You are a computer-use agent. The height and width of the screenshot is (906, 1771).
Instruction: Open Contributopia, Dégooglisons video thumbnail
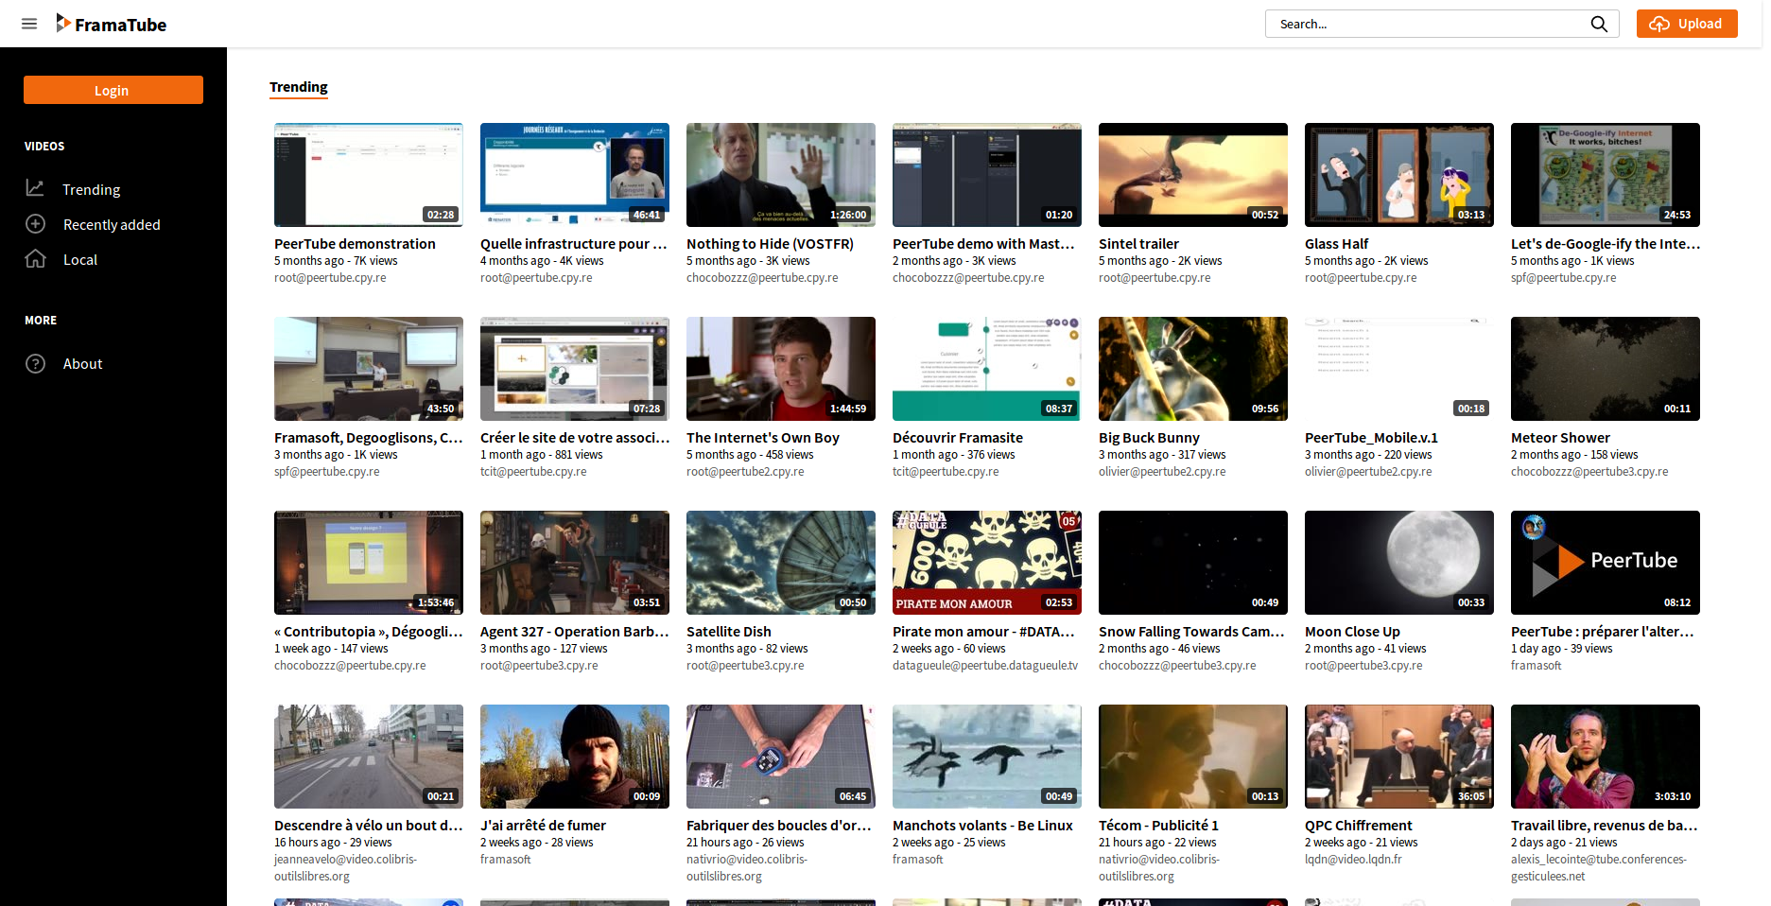click(369, 563)
